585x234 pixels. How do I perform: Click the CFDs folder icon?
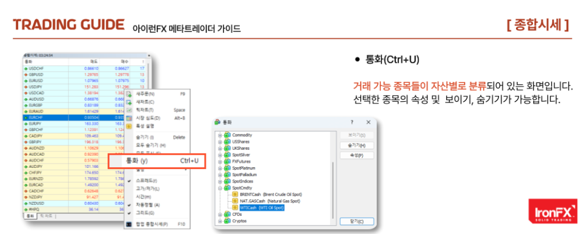[227, 214]
